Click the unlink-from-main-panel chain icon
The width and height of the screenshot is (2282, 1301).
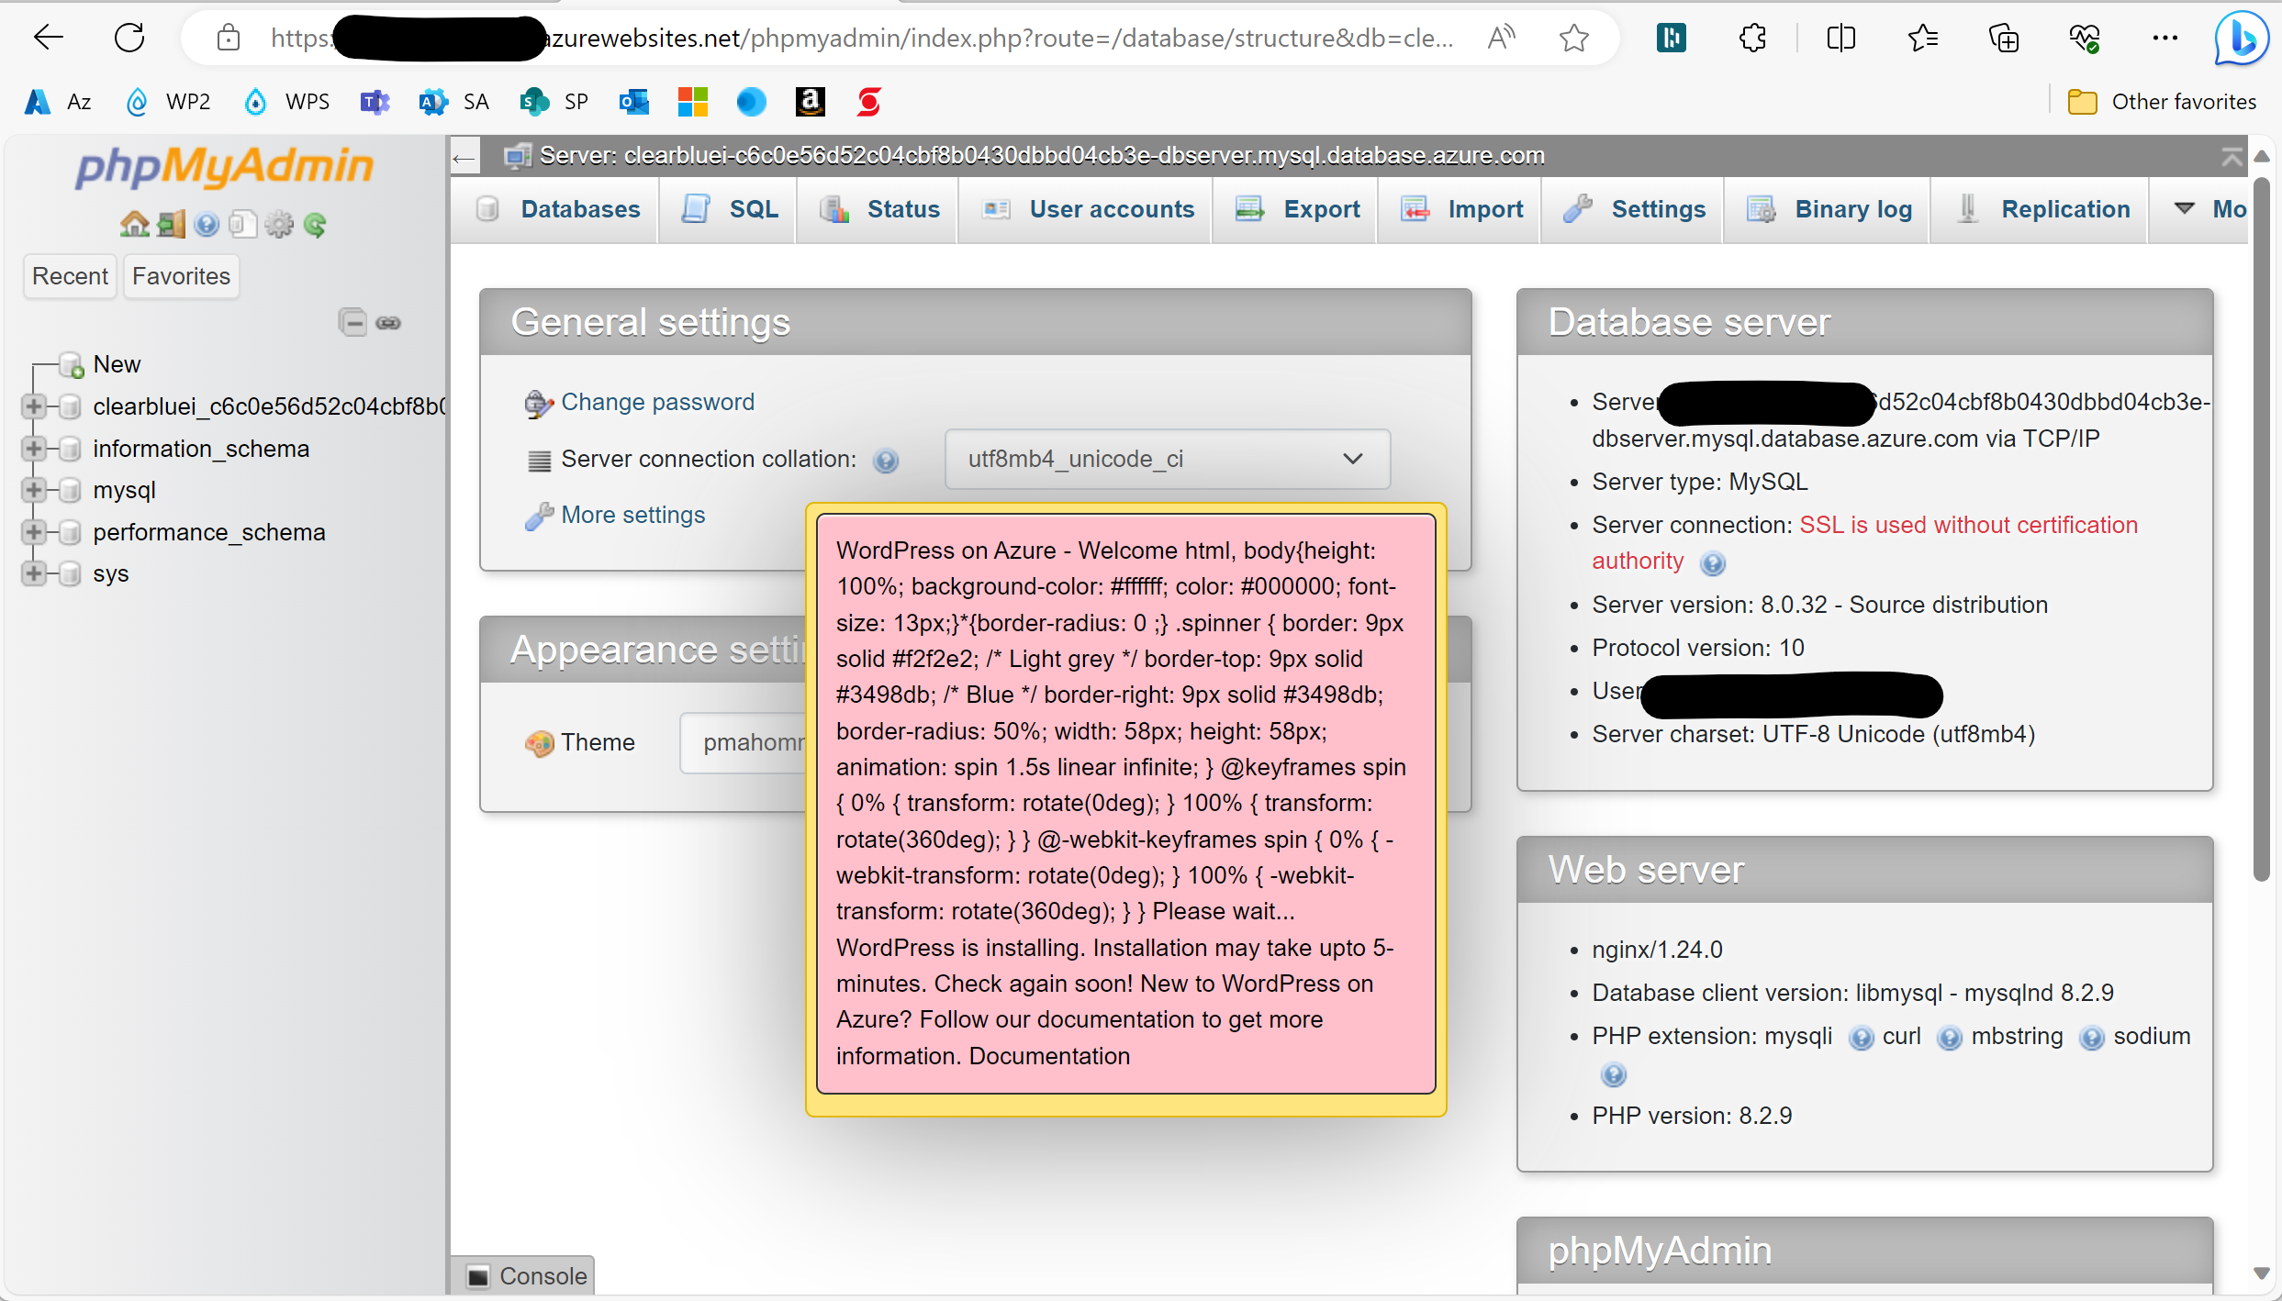(x=388, y=323)
